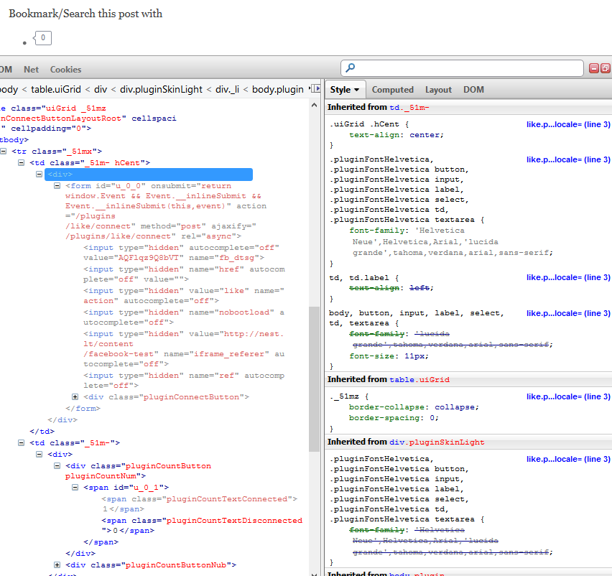
Task: Click the border-collapse: collapse property
Action: (414, 407)
